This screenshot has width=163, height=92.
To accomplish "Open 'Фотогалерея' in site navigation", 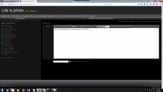I will [16, 16].
